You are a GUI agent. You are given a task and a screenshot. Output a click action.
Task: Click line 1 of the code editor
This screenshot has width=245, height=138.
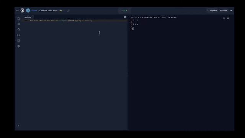[75, 21]
